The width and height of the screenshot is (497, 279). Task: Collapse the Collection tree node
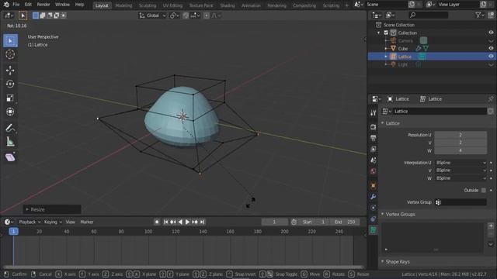tap(378, 33)
